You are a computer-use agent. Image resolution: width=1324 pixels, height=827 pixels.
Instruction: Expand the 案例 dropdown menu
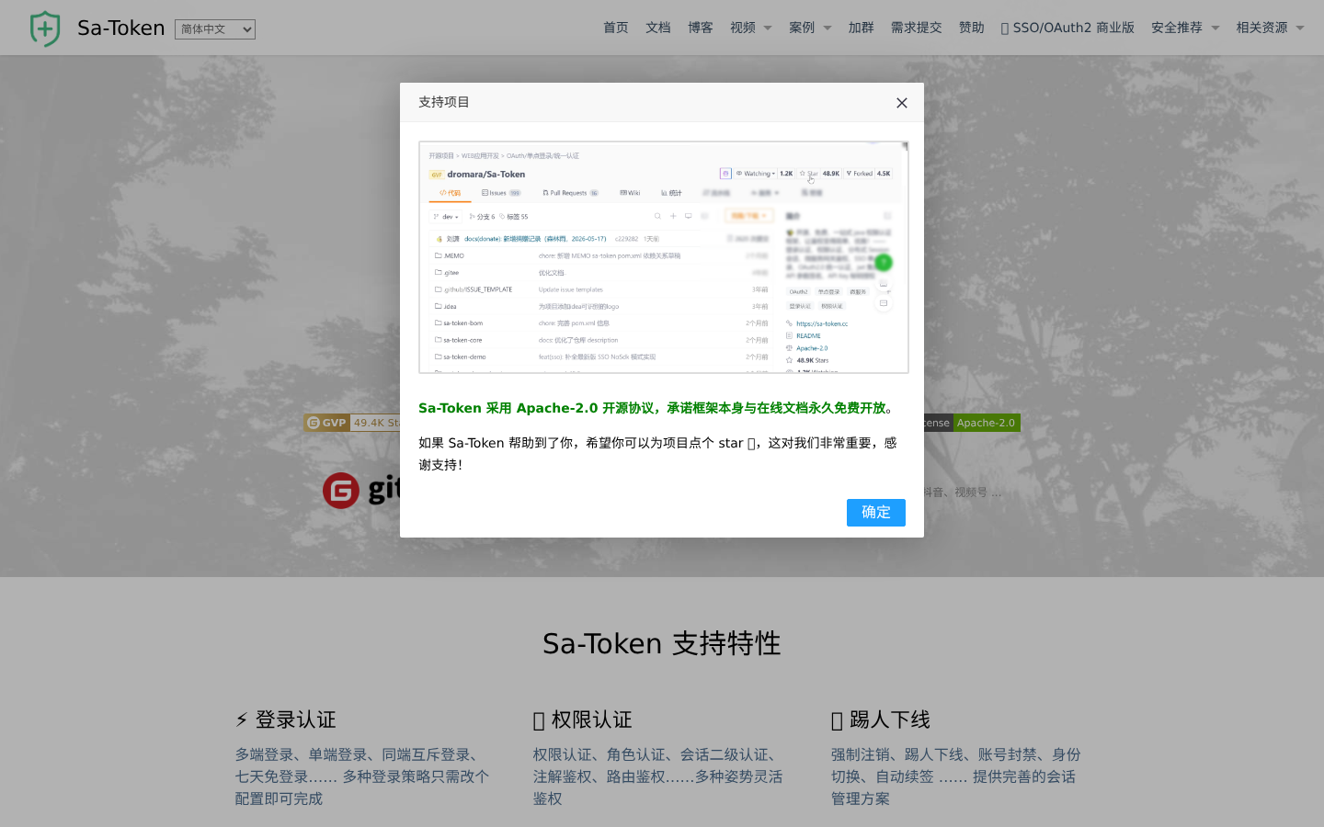pyautogui.click(x=810, y=28)
